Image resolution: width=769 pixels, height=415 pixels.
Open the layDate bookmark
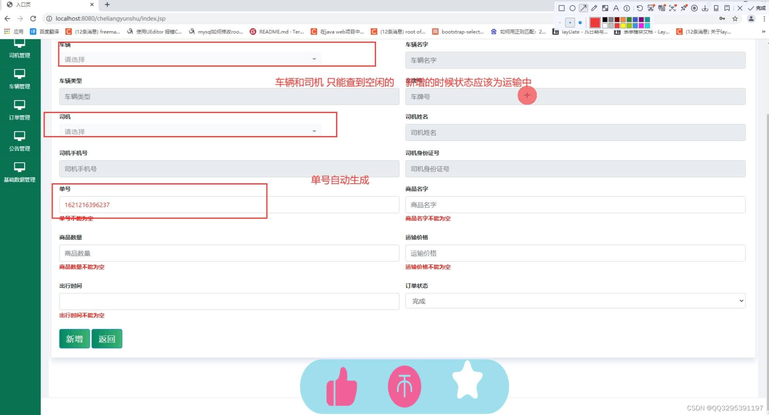(x=580, y=32)
